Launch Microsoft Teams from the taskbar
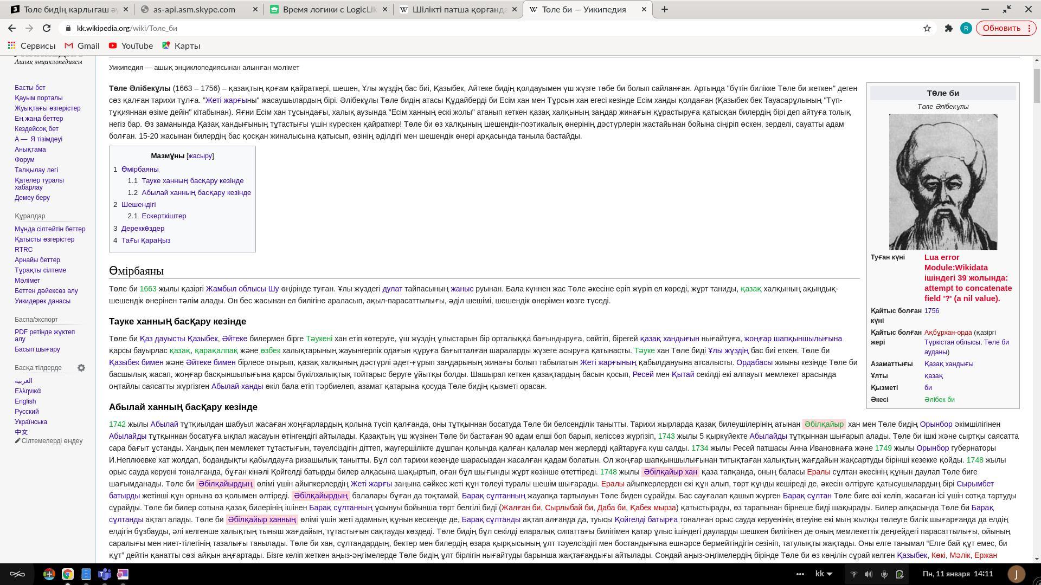The width and height of the screenshot is (1041, 585). (x=104, y=574)
